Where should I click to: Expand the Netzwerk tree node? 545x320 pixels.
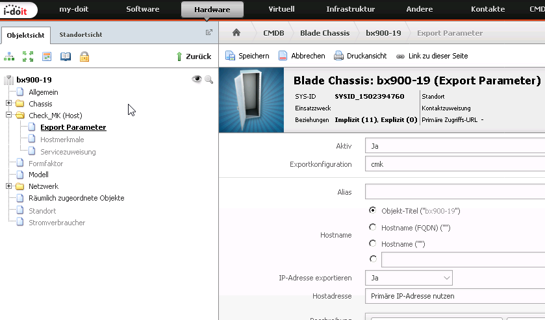pyautogui.click(x=8, y=186)
